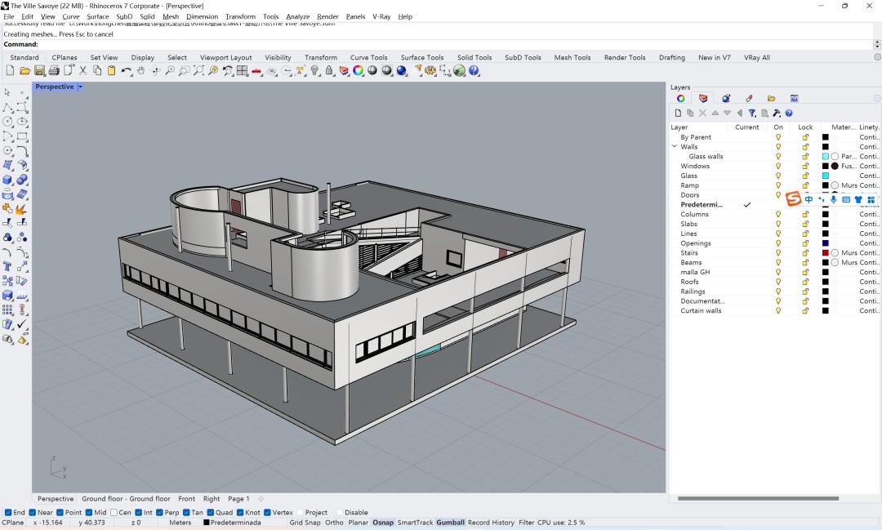Switch to the Right viewport tab
This screenshot has height=530, width=882.
(x=212, y=498)
